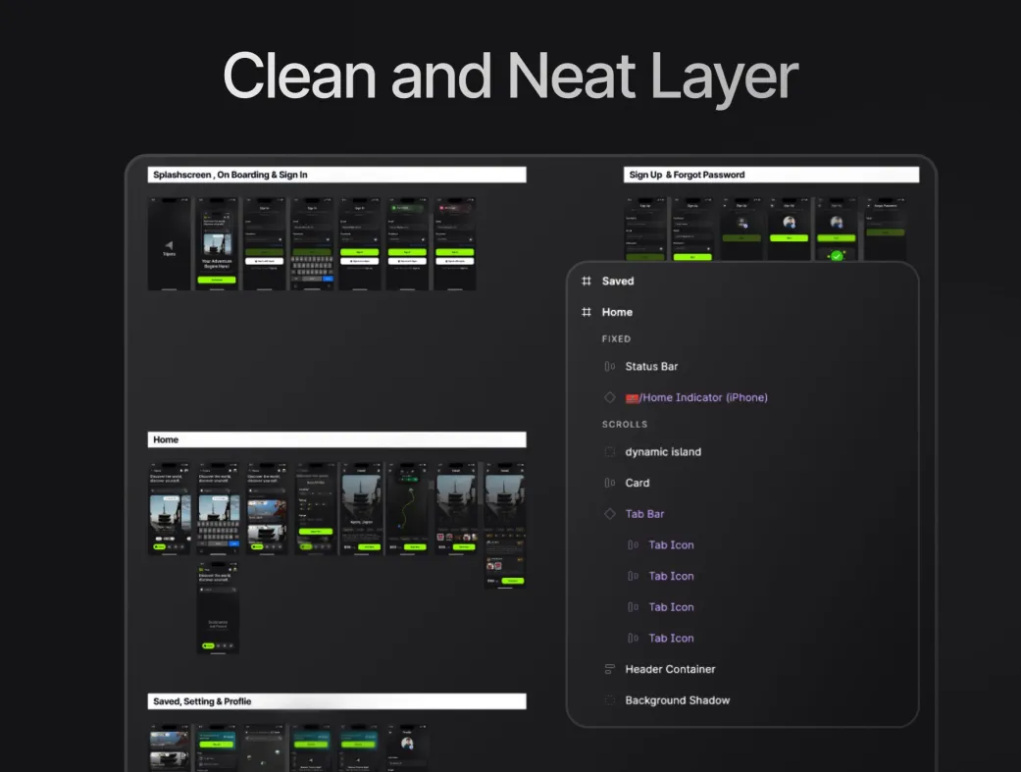Screen dimensions: 1021x772
Task: Click the 'Splashscreen, On Boarding & Sign In' section header
Action: [336, 175]
